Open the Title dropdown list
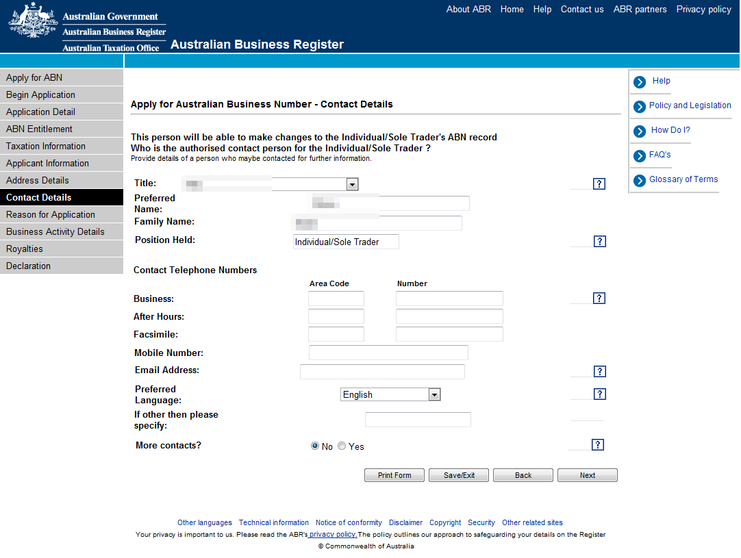Image resolution: width=741 pixels, height=558 pixels. pyautogui.click(x=352, y=184)
